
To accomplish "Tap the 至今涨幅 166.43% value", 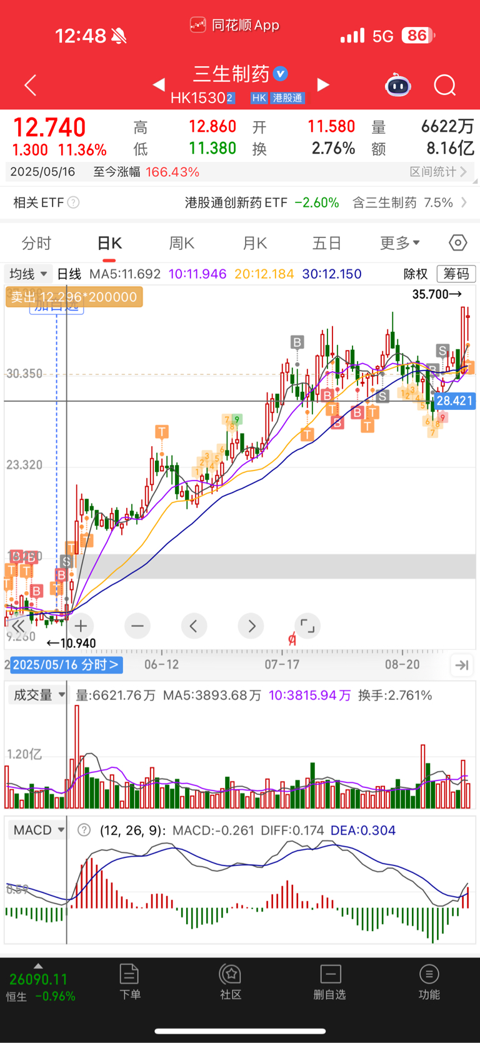I will click(x=172, y=172).
